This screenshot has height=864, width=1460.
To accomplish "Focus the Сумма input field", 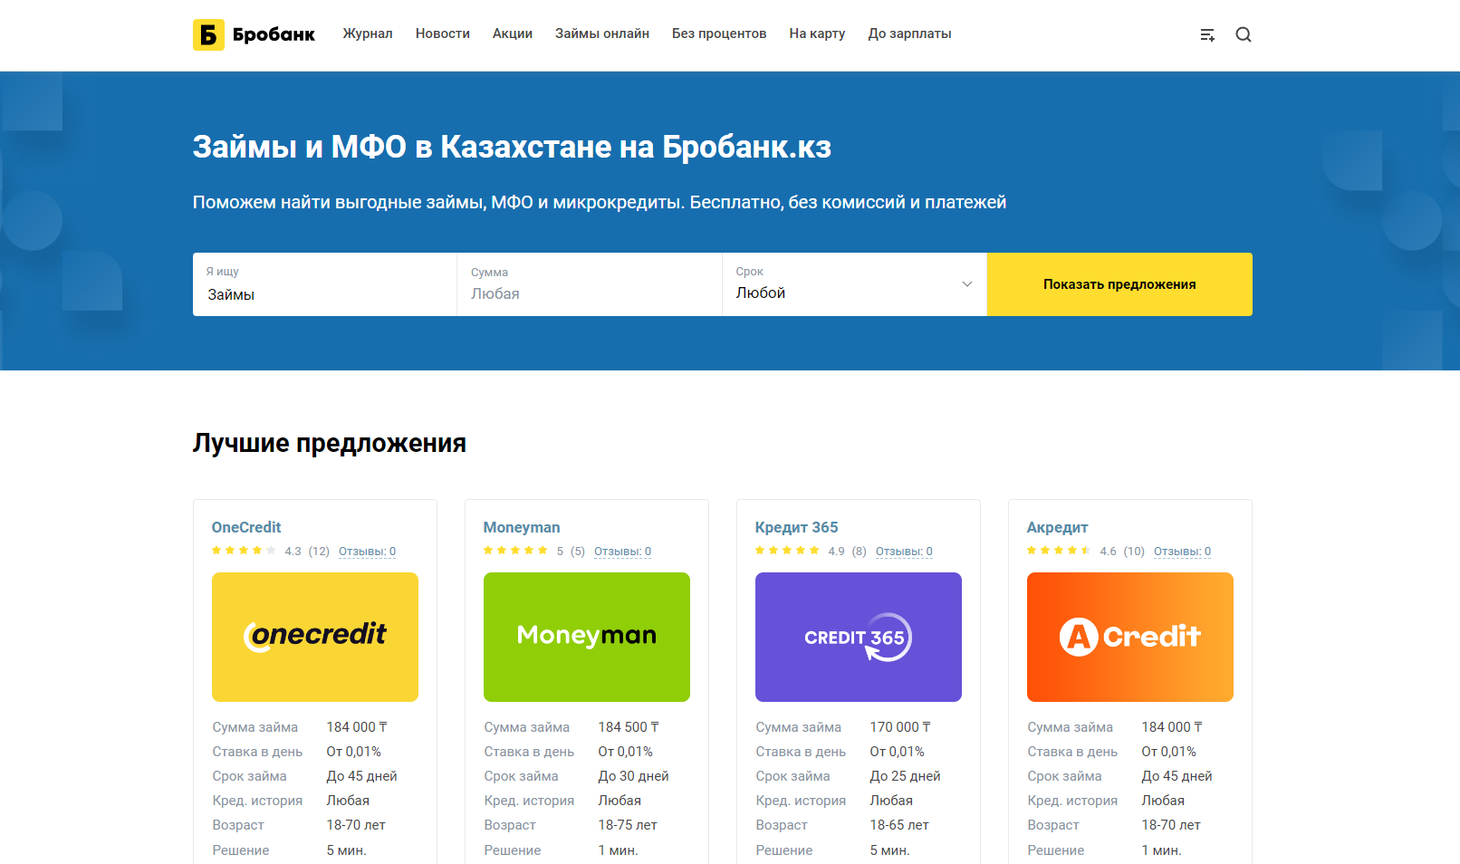I will (x=590, y=284).
